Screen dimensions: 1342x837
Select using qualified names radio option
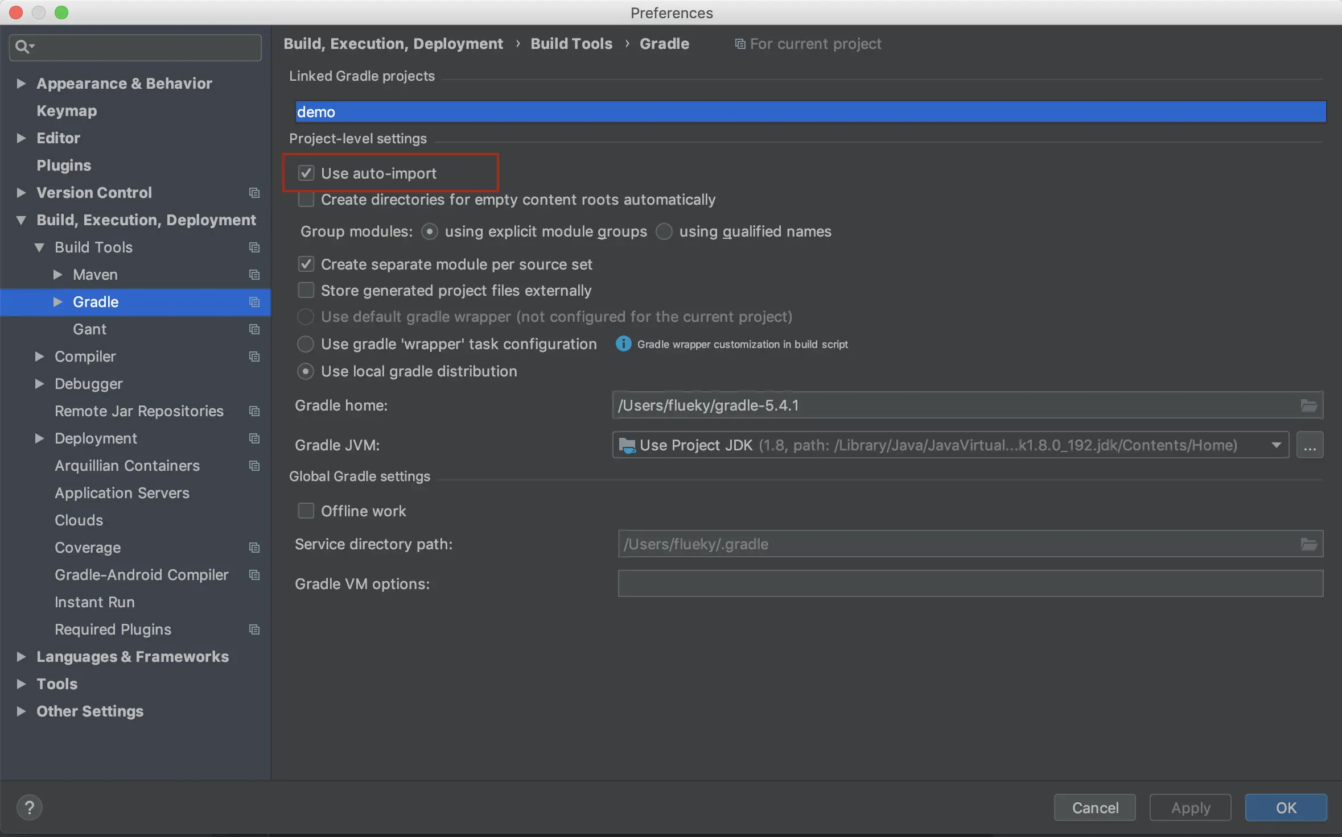[x=664, y=231]
